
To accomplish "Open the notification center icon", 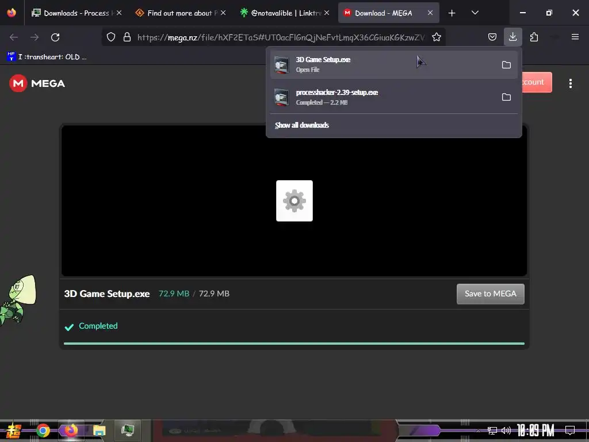I will click(570, 430).
